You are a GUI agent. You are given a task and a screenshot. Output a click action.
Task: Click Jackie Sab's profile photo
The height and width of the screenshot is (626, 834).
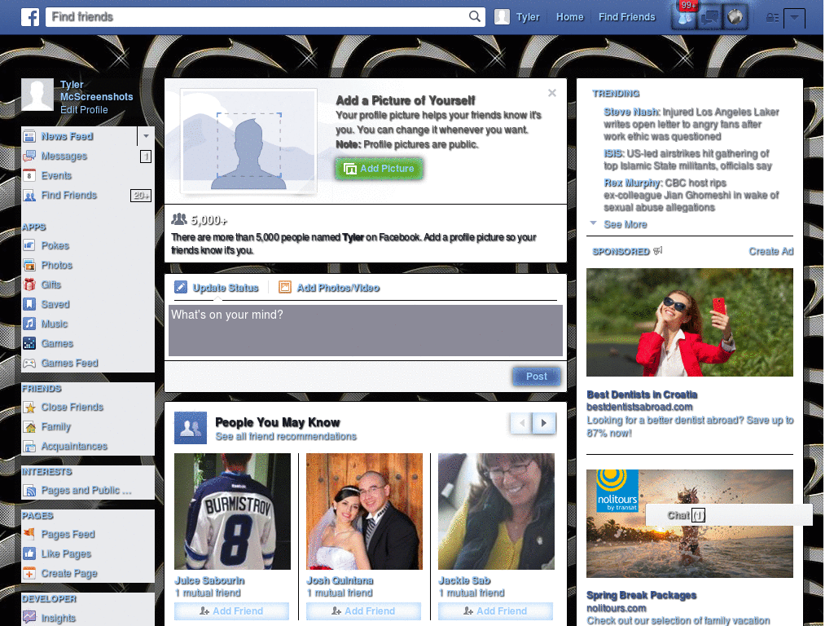pyautogui.click(x=496, y=511)
